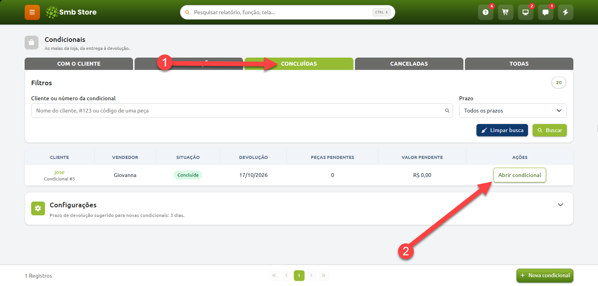Create a Nova condicional
The height and width of the screenshot is (286, 598).
[x=545, y=276]
